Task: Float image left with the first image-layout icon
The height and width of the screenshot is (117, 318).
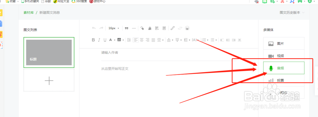Action: click(x=222, y=40)
